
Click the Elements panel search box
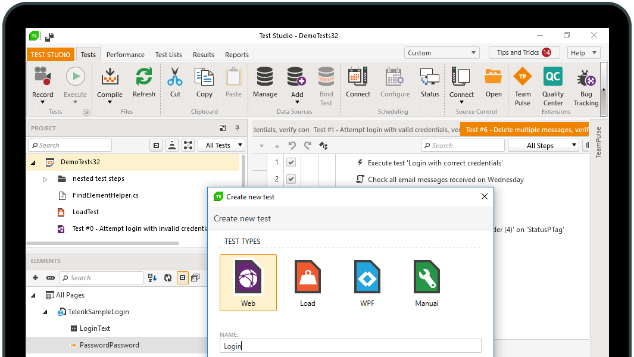tap(101, 278)
